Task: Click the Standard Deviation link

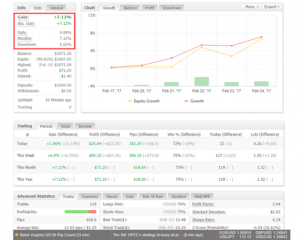Action: (209, 212)
